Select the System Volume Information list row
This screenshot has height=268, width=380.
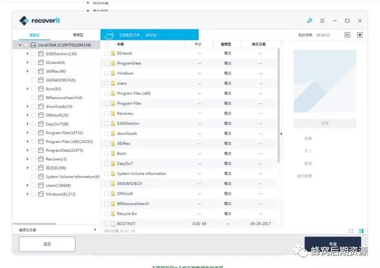[x=189, y=174]
